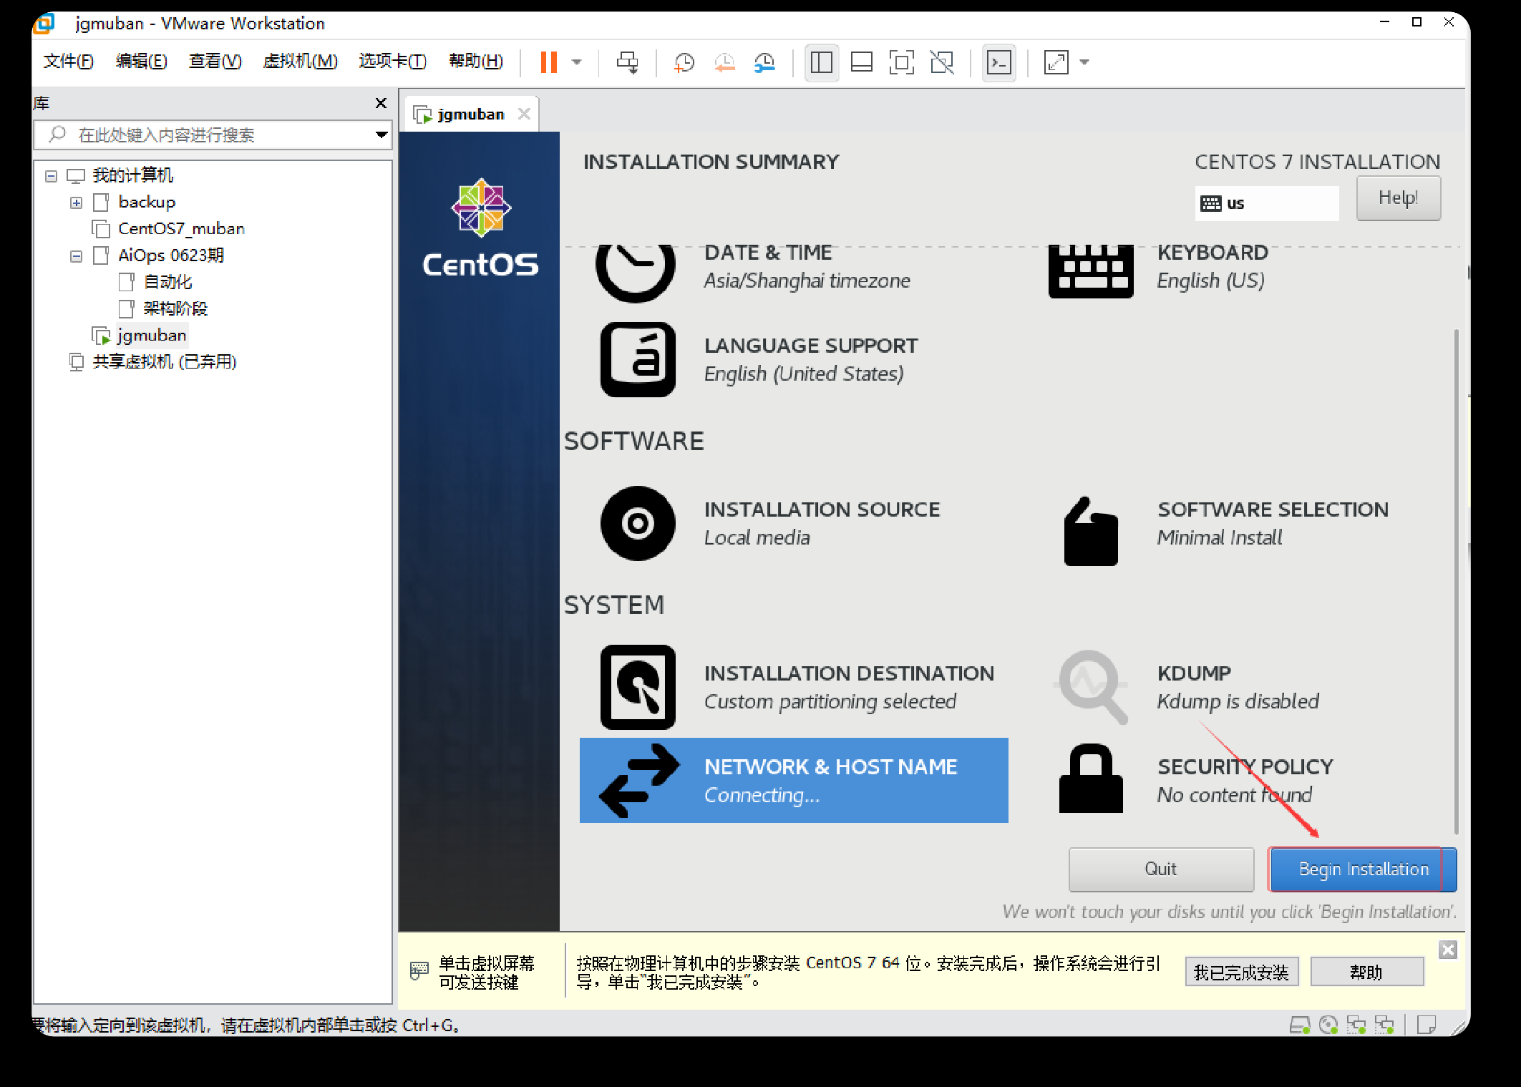Expand the backup folder node
Viewport: 1521px width, 1087px height.
tap(77, 203)
